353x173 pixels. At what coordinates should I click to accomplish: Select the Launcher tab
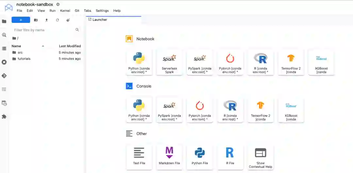[113, 20]
